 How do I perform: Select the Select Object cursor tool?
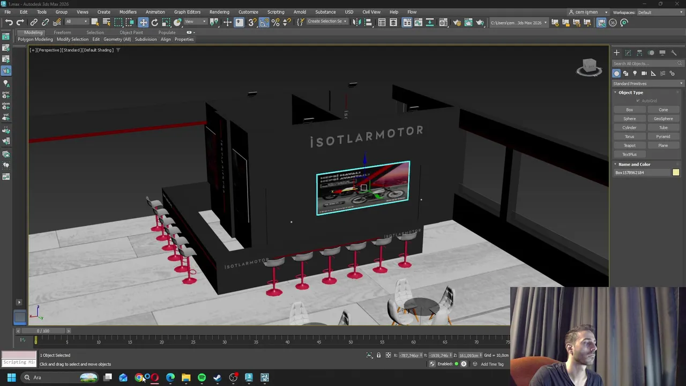point(95,22)
